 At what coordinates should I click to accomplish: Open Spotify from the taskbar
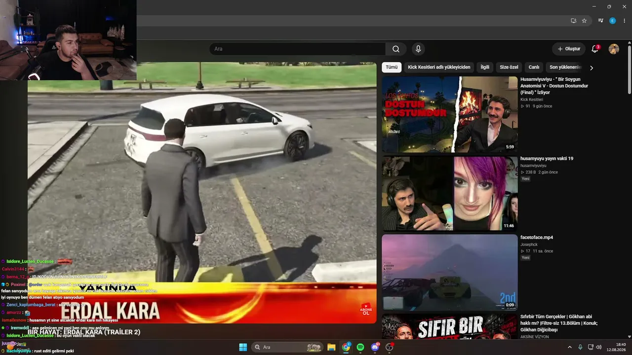pos(360,347)
